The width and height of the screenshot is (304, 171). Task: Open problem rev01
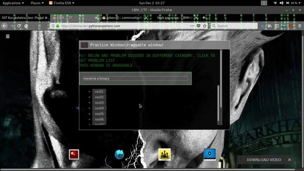[99, 92]
